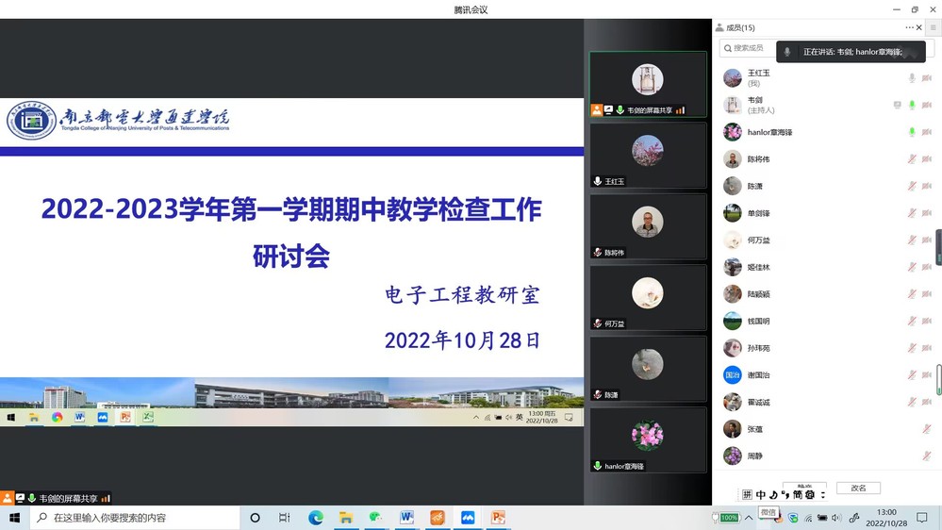The image size is (942, 530).
Task: Click screen-share indicator in 韦剑 member row
Action: tap(898, 106)
